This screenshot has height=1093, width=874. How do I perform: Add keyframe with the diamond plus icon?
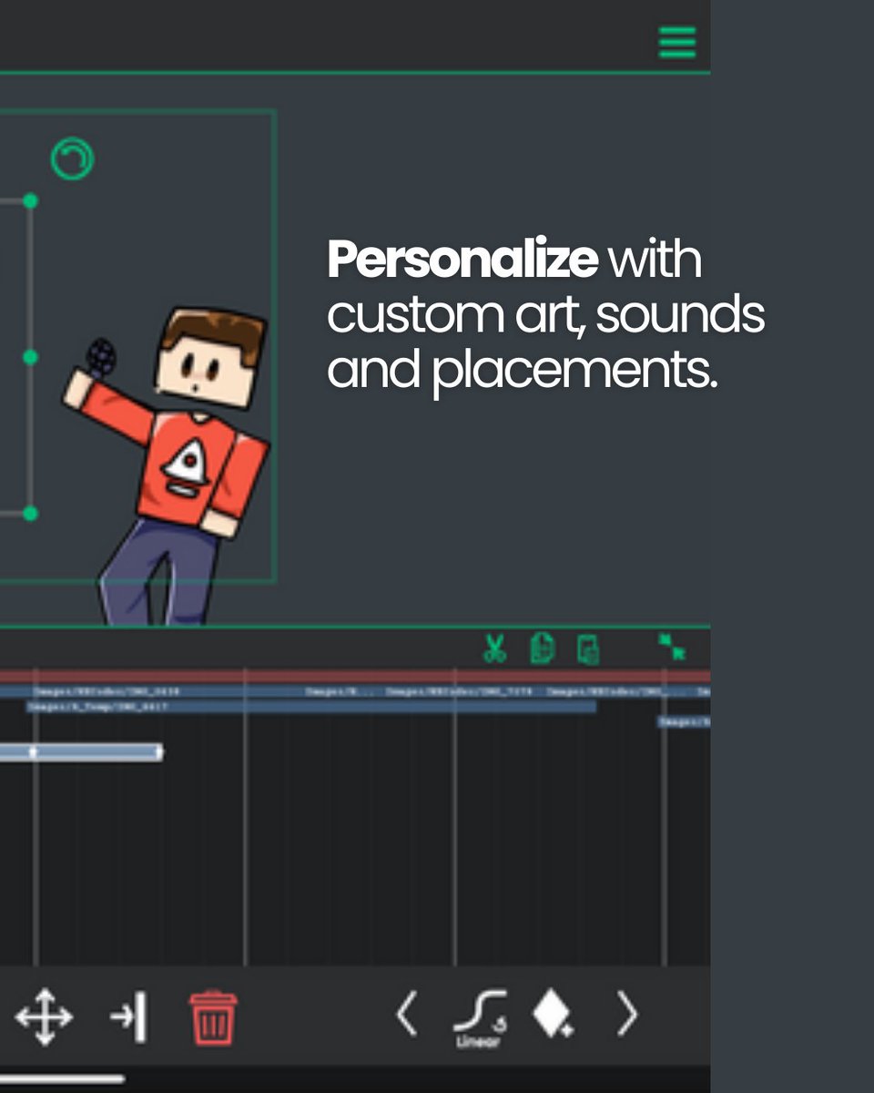coord(553,1014)
